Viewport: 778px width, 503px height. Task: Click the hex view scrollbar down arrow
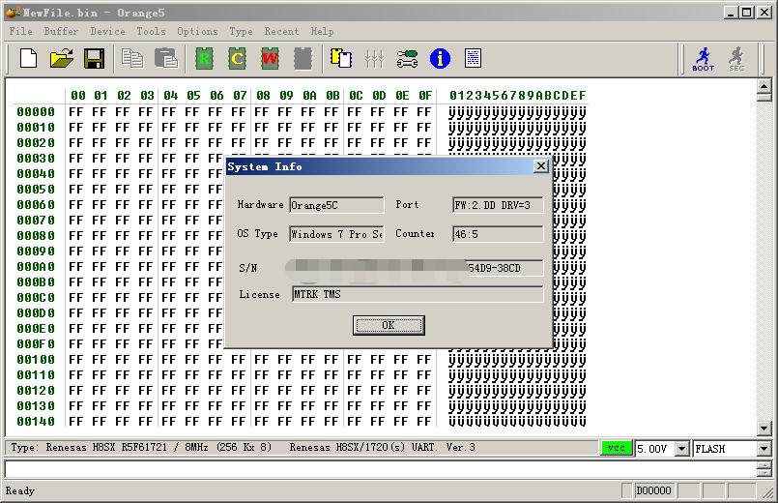point(764,428)
